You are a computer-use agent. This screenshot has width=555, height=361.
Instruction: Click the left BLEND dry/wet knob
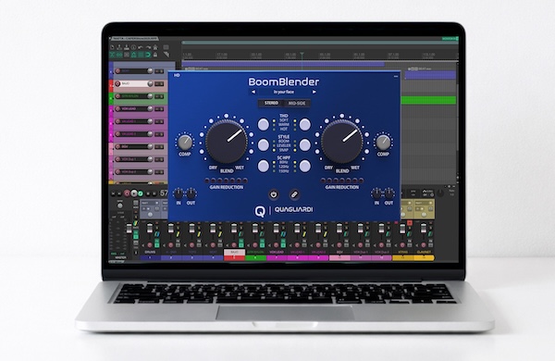pyautogui.click(x=227, y=142)
